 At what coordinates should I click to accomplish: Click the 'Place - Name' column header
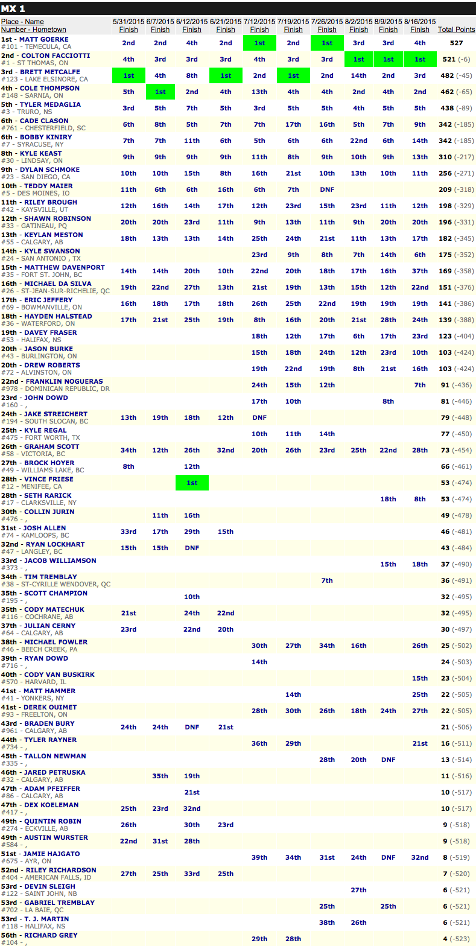[x=22, y=22]
